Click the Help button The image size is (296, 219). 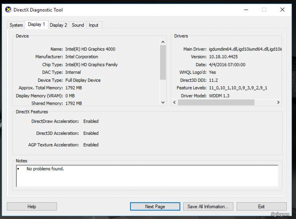click(x=32, y=207)
